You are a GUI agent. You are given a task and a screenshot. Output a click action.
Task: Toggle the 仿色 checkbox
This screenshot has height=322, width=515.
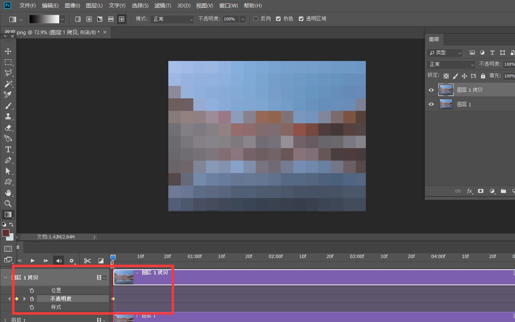pyautogui.click(x=278, y=19)
